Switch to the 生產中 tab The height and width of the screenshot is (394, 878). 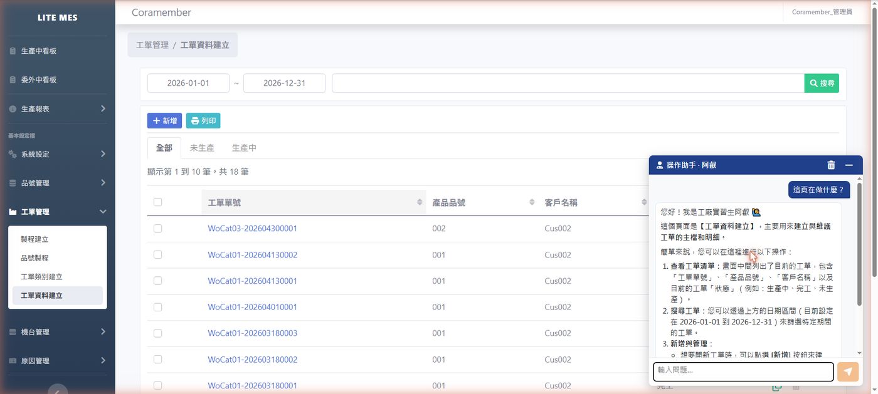pos(244,148)
